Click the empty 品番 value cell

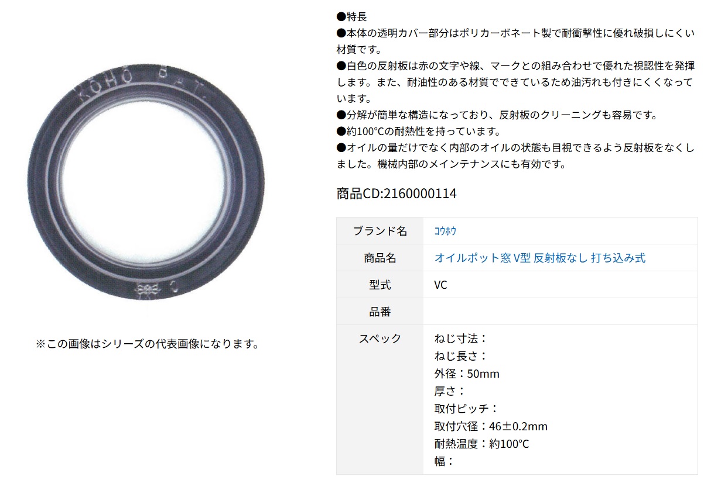560,312
